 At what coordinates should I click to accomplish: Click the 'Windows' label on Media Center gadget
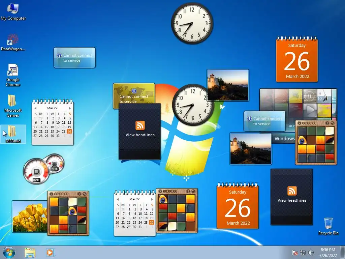point(284,139)
